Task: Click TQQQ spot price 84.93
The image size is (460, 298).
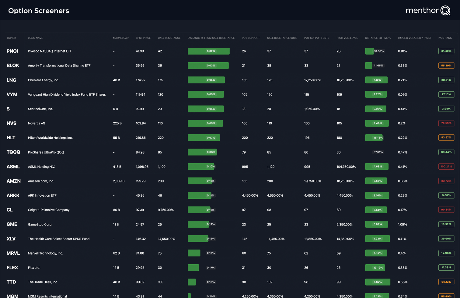Action: click(x=140, y=152)
